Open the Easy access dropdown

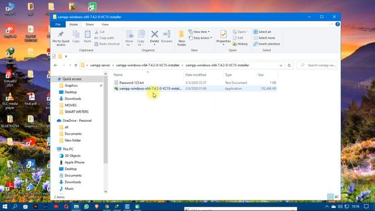(200, 38)
